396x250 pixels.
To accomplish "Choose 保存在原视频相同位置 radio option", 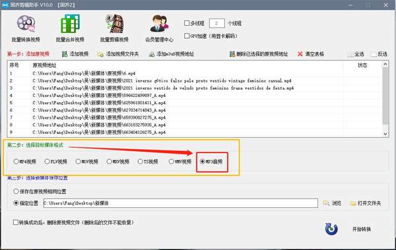I will click(x=16, y=191).
